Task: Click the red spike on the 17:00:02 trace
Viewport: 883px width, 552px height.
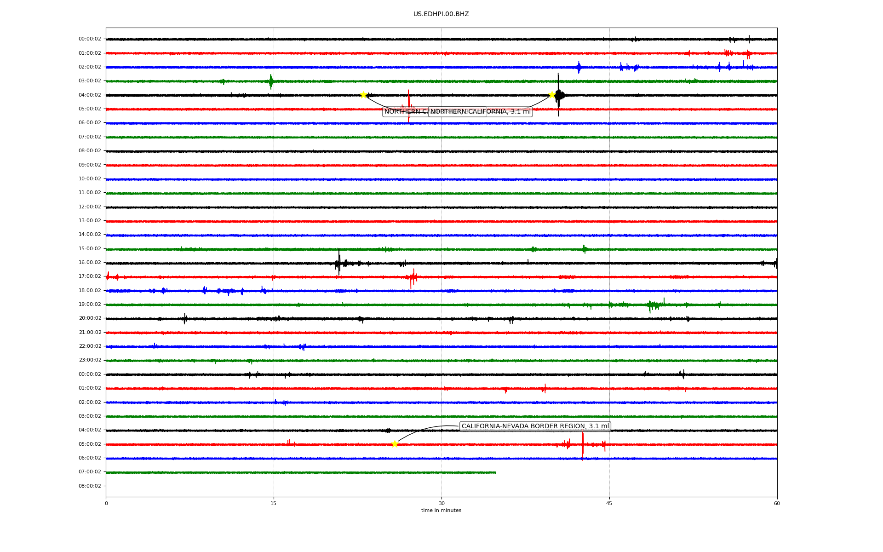Action: (412, 277)
